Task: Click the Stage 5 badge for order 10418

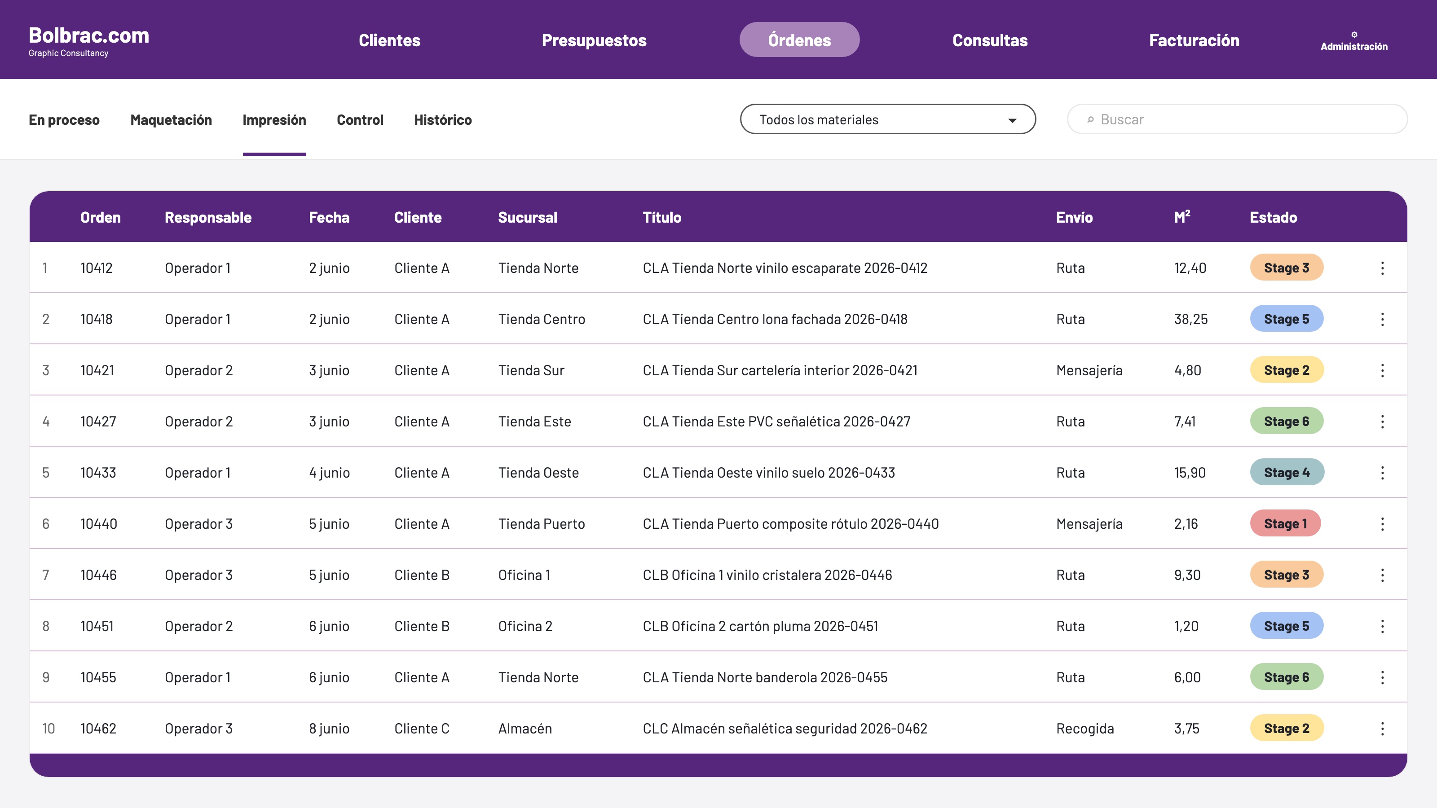Action: pos(1287,319)
